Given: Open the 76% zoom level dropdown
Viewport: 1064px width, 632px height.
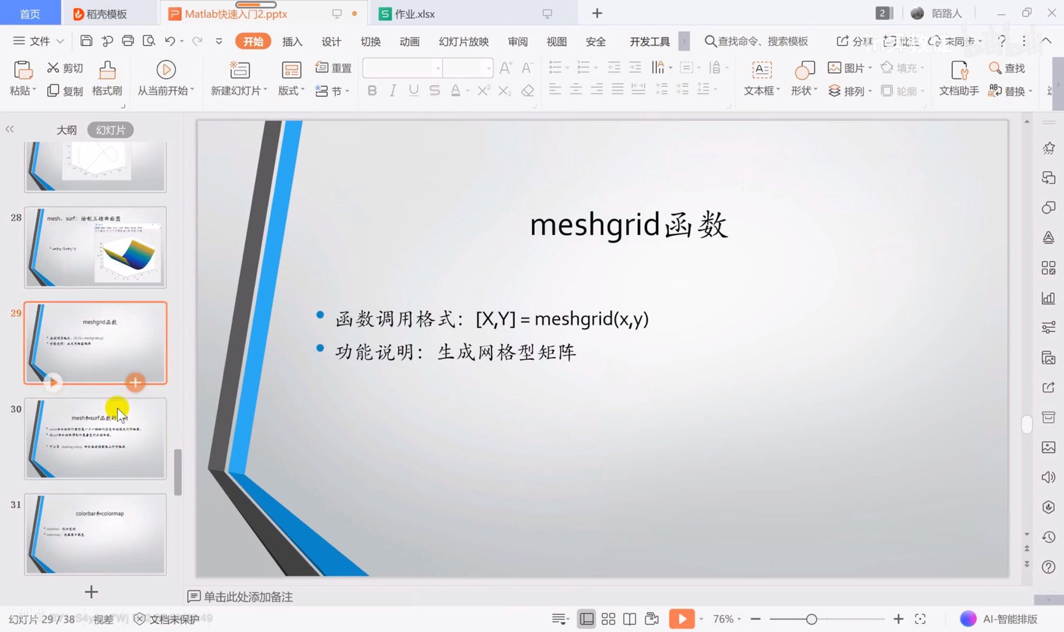Looking at the screenshot, I should 727,619.
